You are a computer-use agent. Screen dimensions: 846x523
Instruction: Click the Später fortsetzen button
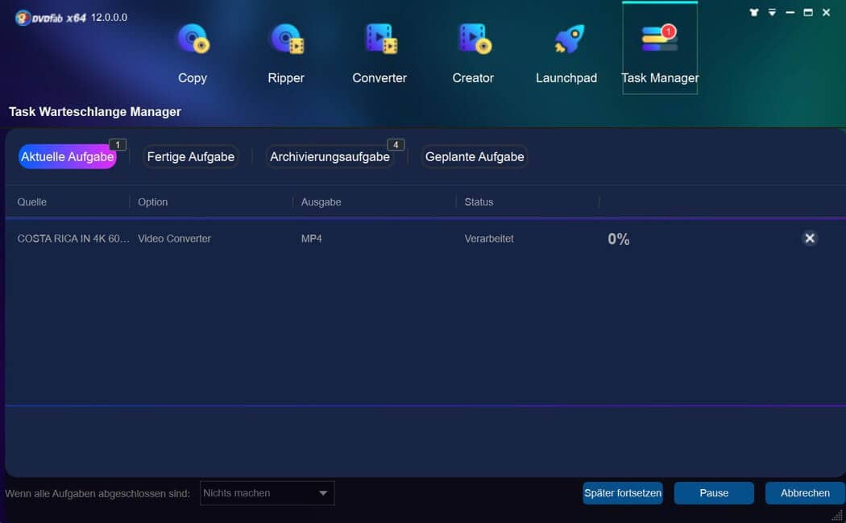tap(623, 493)
